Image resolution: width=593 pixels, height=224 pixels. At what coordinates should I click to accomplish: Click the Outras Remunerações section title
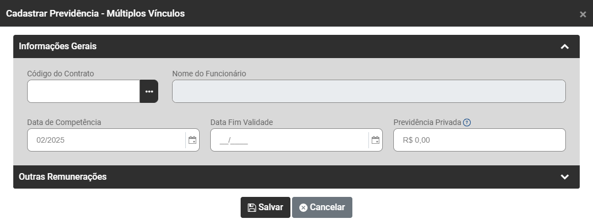[63, 177]
